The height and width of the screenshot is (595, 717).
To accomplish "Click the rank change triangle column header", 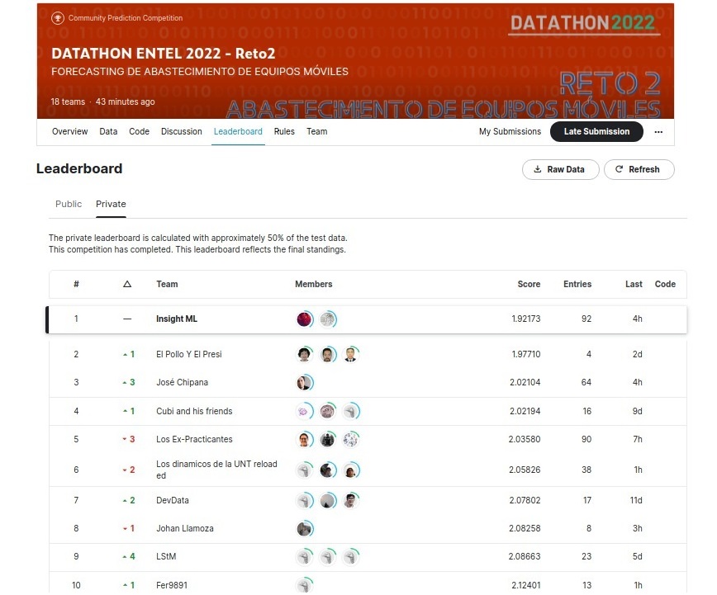I will tap(127, 284).
